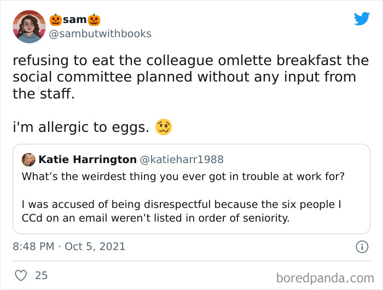383x290 pixels.
Task: Open the @sambutwithbooks handle
Action: (x=101, y=34)
